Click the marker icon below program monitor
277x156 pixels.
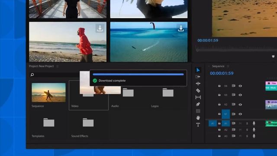[x=273, y=56]
